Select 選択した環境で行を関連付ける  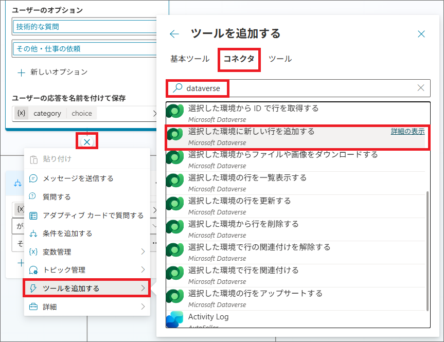296,276
